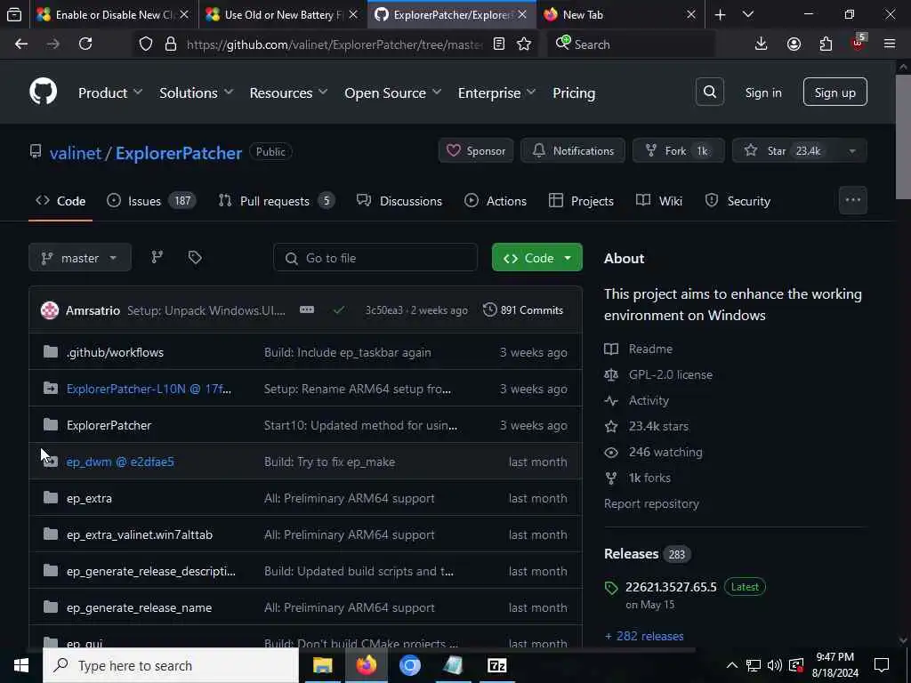Open the valinet owner profile link

pyautogui.click(x=76, y=153)
